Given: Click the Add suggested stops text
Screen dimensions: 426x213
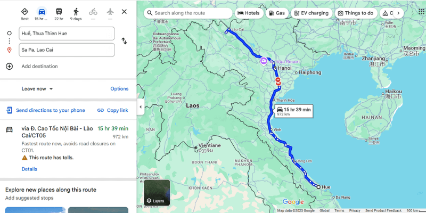Looking at the screenshot, I should click(29, 198).
